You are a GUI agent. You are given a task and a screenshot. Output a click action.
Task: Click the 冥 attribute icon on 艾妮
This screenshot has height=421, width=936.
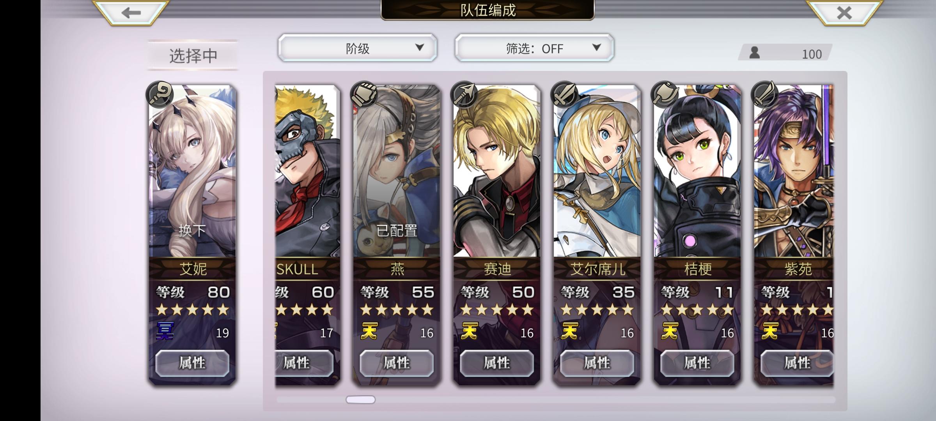(165, 331)
